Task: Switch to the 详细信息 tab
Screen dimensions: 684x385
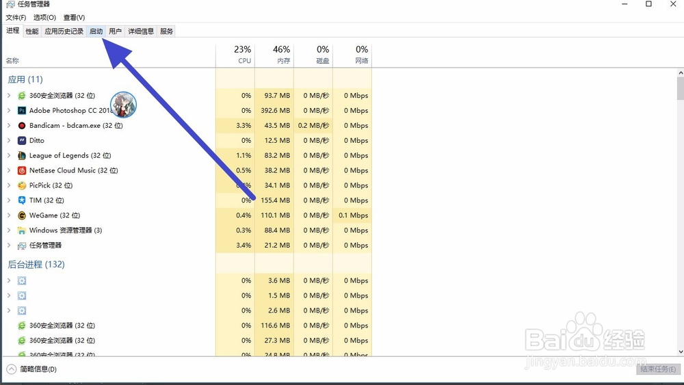Action: pyautogui.click(x=141, y=31)
